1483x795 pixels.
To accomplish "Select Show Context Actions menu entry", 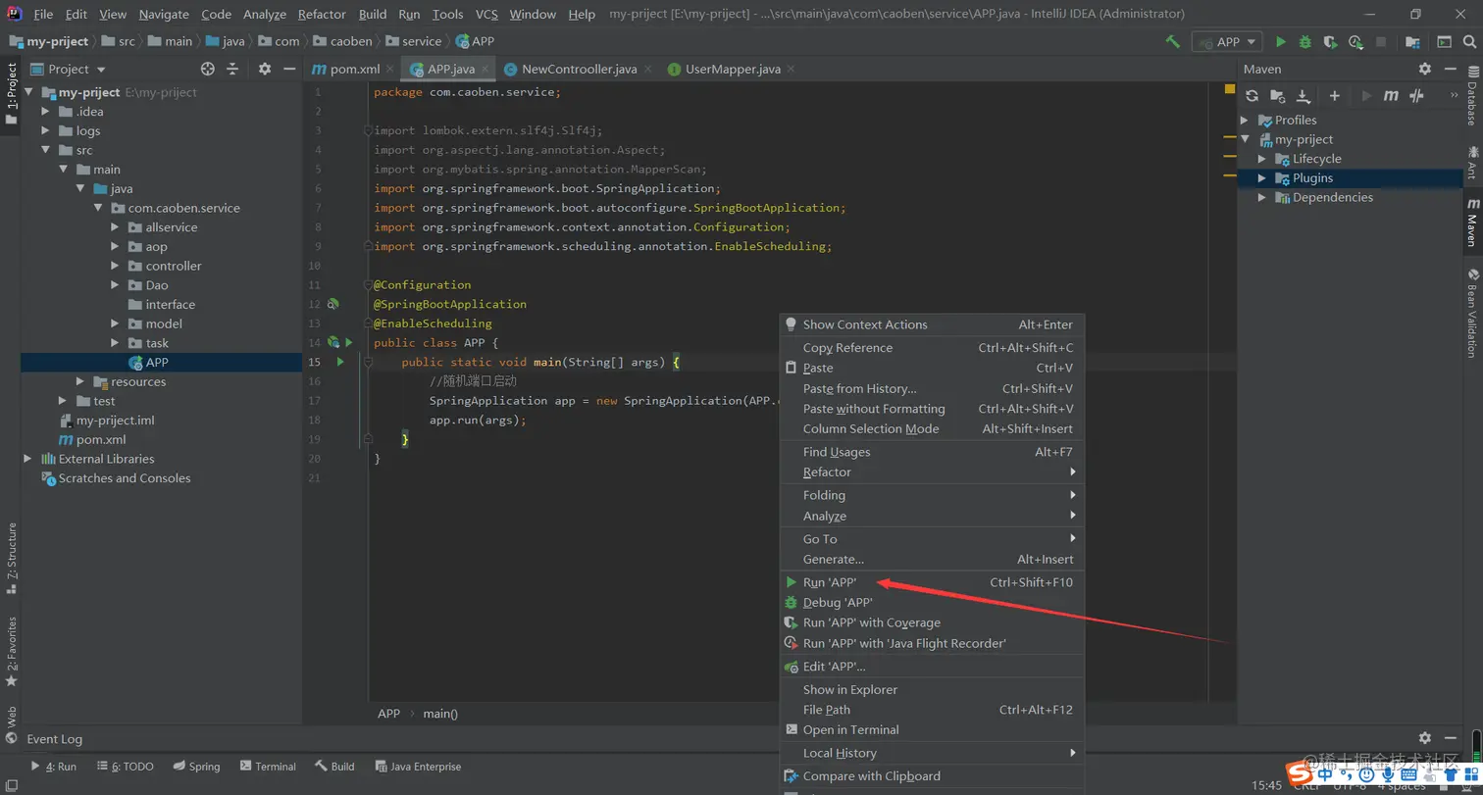I will click(932, 324).
